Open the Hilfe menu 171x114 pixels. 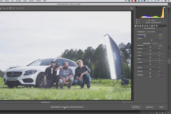45,1
